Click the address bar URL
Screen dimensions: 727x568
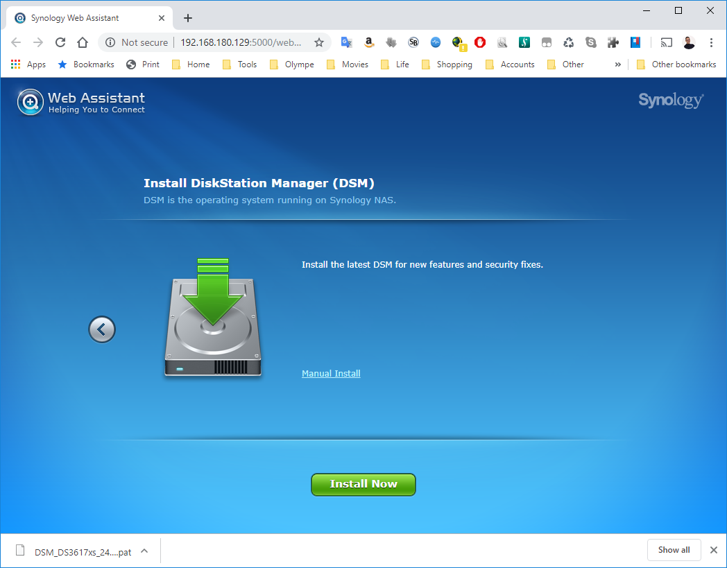point(241,42)
